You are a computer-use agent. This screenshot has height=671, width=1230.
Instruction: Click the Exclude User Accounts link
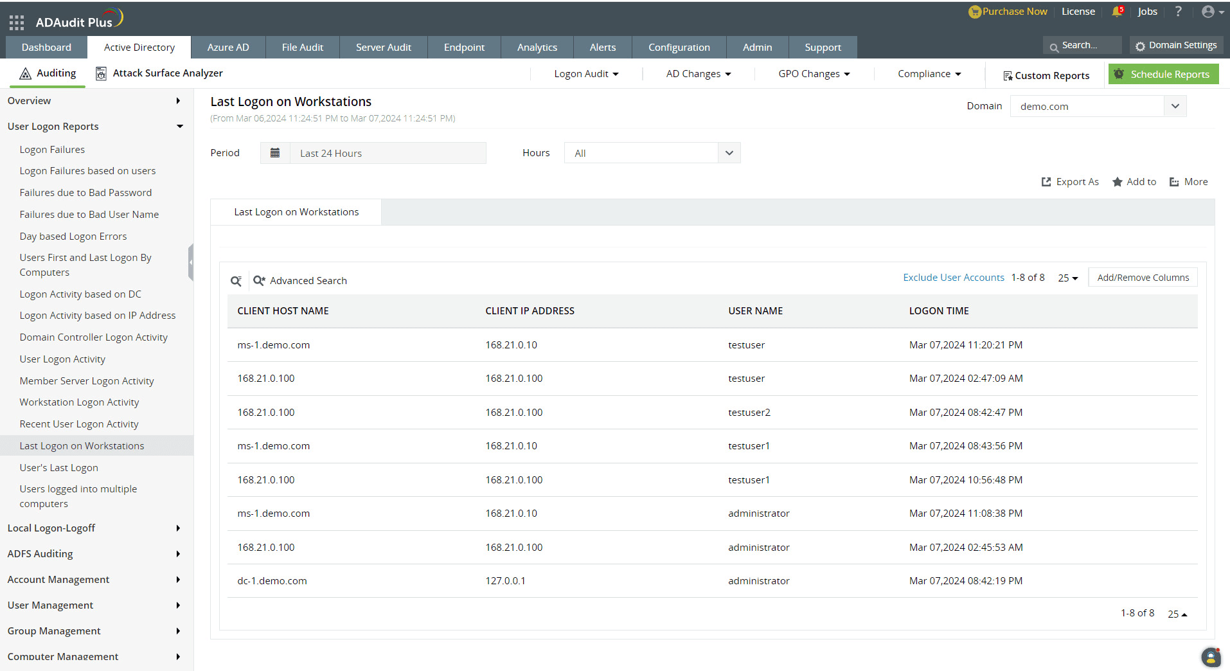coord(954,278)
